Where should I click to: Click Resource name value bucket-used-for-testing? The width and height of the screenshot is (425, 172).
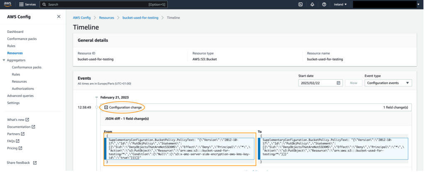point(325,59)
